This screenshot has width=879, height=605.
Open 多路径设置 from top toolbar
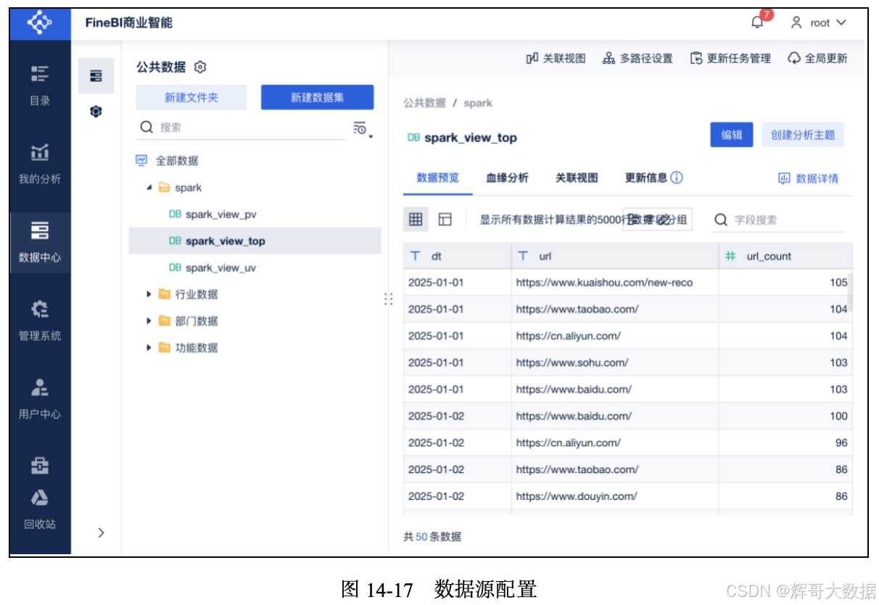point(637,59)
